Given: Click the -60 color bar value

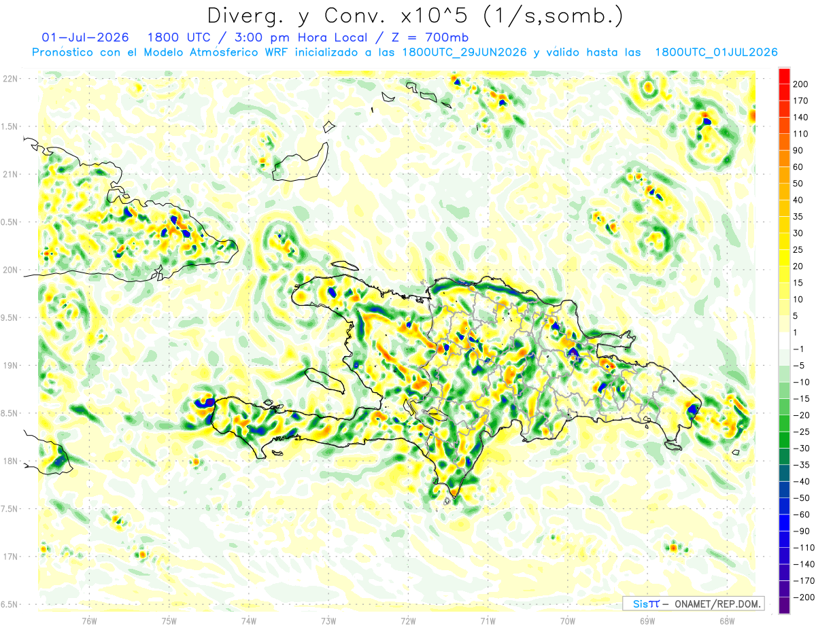Looking at the screenshot, I should (800, 514).
